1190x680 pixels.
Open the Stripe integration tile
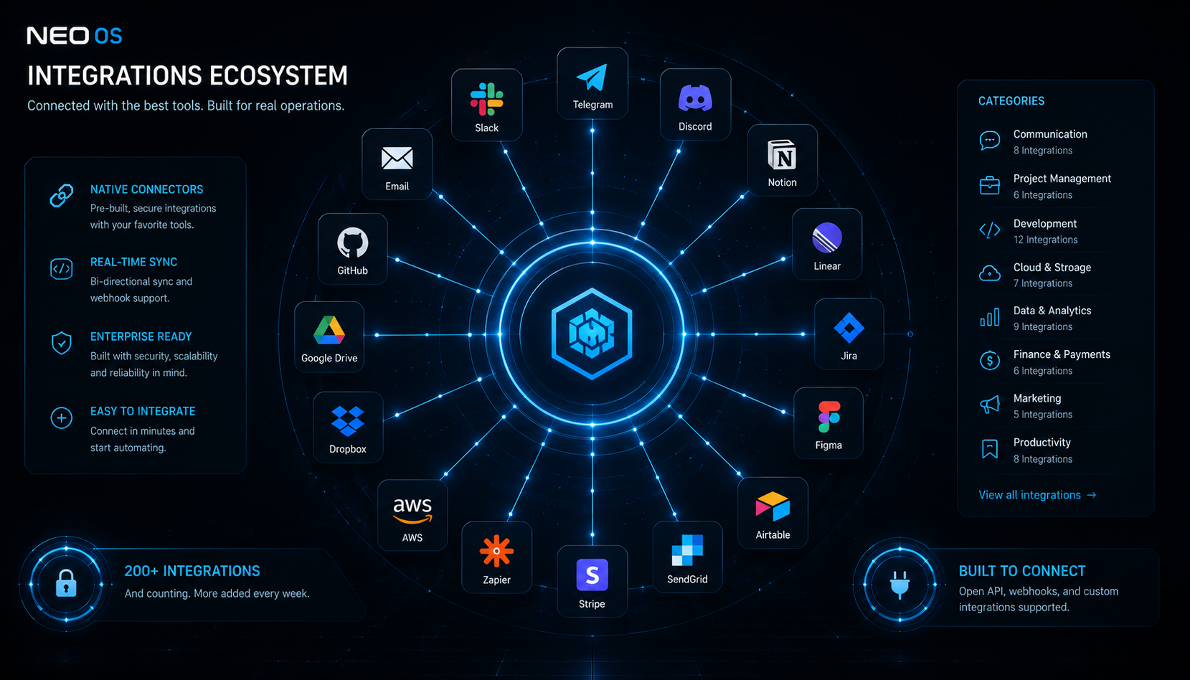592,581
